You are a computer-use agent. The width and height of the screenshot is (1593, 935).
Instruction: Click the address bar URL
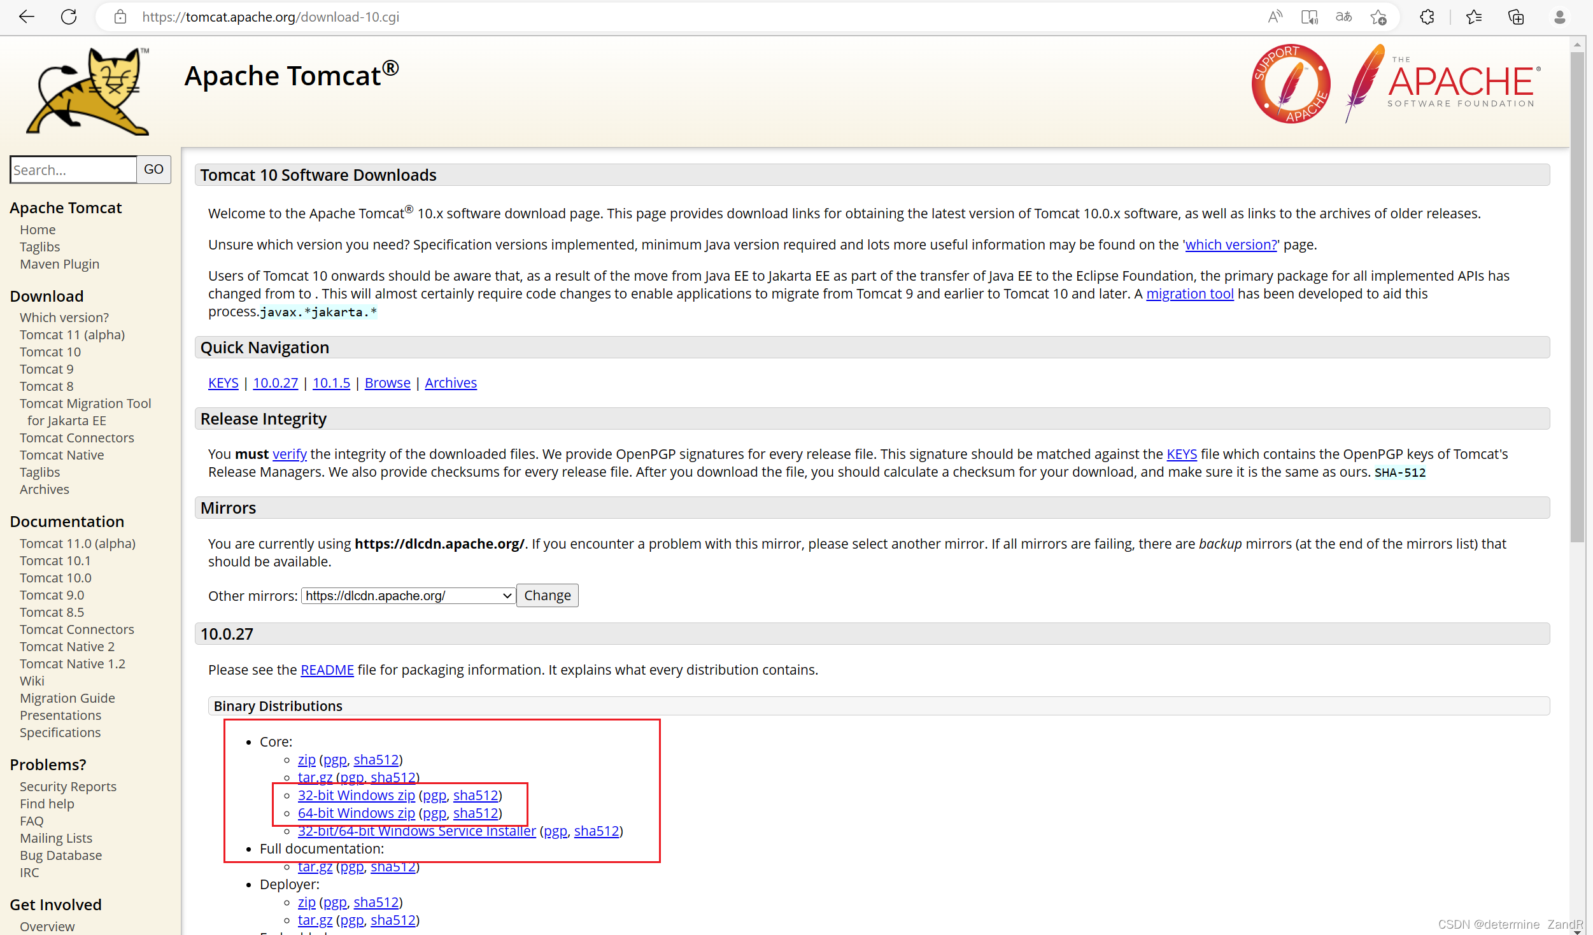point(271,17)
